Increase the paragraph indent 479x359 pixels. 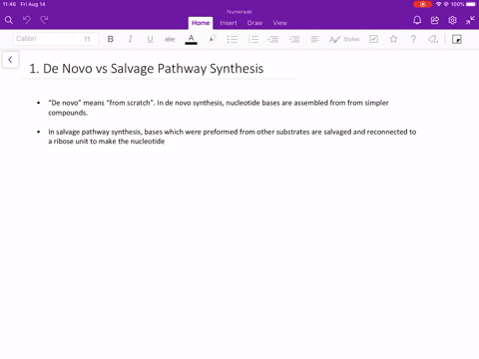click(294, 39)
